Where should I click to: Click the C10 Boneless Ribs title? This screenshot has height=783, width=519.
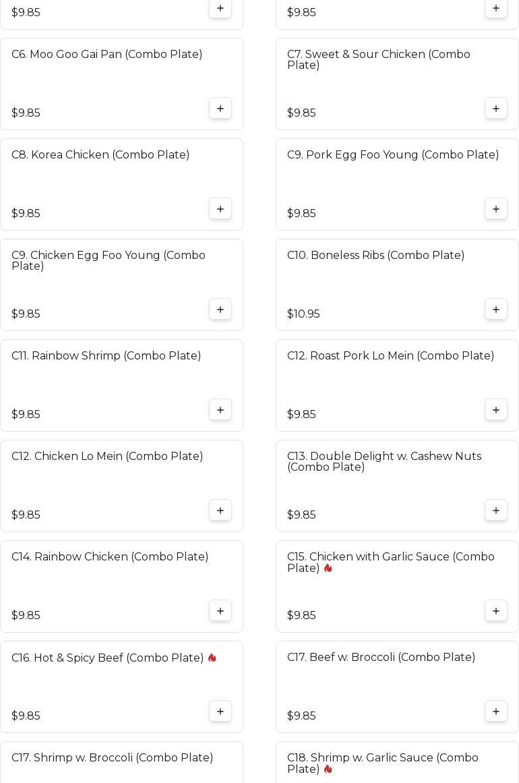(375, 256)
